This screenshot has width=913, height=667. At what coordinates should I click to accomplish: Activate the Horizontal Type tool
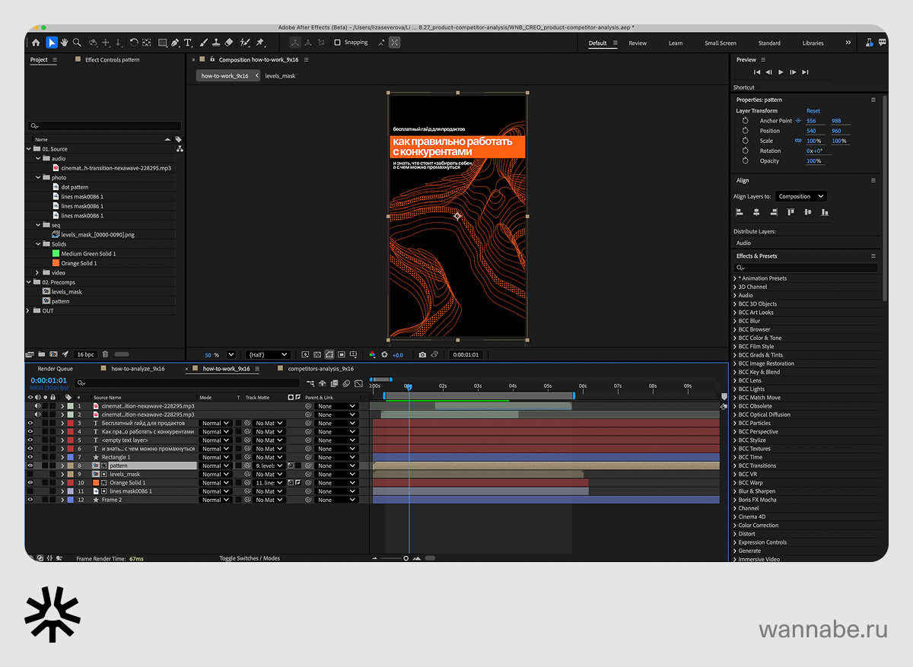pos(188,43)
